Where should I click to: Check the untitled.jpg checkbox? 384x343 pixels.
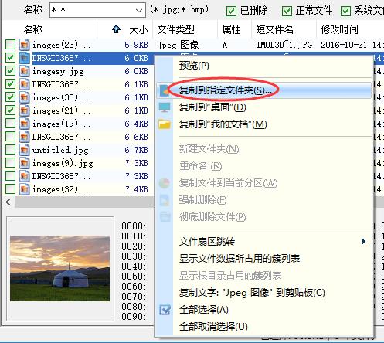(10, 150)
